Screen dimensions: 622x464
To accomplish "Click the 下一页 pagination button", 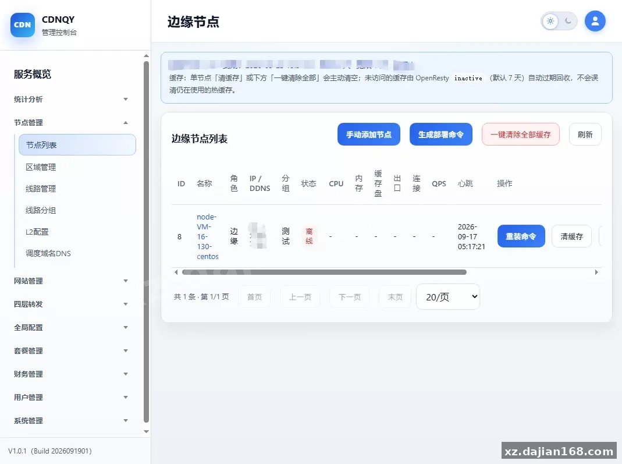I will click(350, 297).
